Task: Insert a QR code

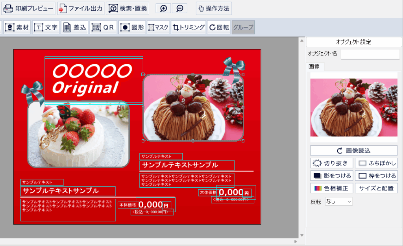Action: tap(103, 28)
